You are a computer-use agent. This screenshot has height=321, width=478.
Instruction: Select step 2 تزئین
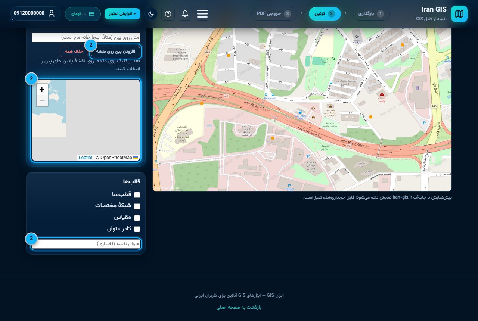tap(325, 14)
